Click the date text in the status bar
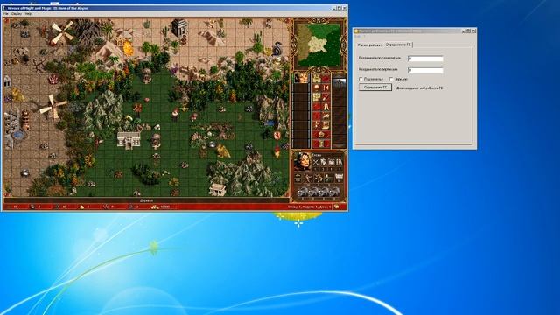 coord(310,206)
